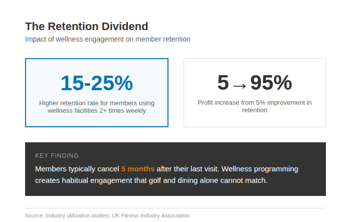Click the orange '5 months' highlighted text
The width and height of the screenshot is (351, 222).
point(138,169)
